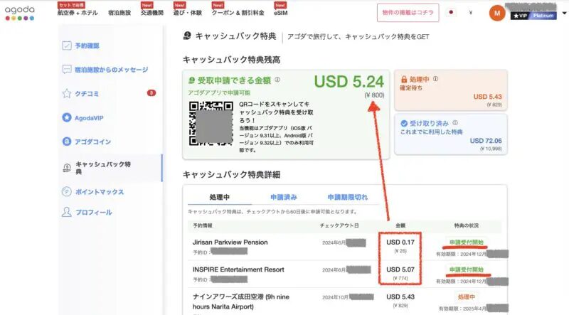
Task: Open プロフィール profile icon
Action: [67, 212]
